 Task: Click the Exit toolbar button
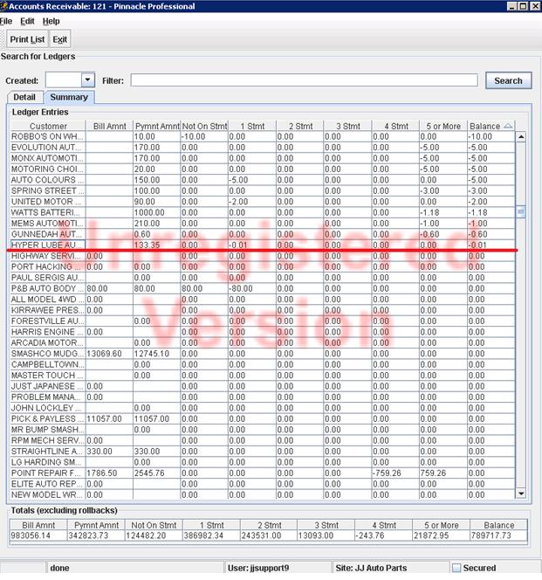coord(59,39)
